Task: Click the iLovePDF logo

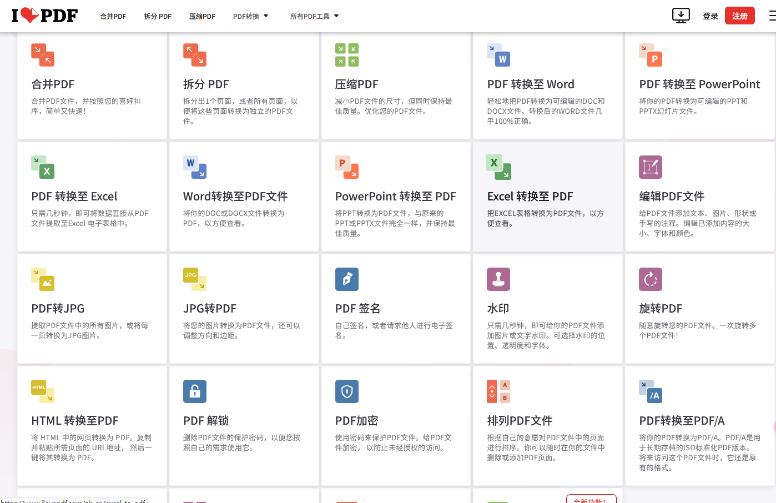Action: pos(44,16)
